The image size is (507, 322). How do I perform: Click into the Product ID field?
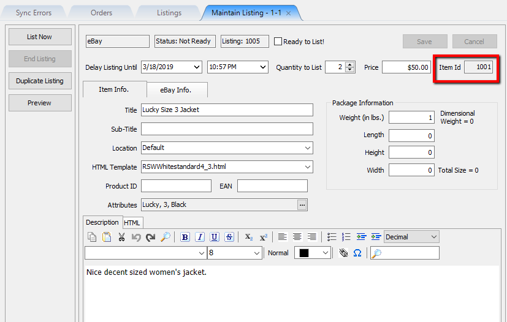coord(176,186)
